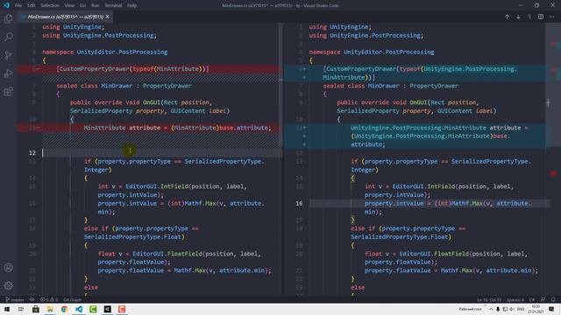The height and width of the screenshot is (315, 561).
Task: Click Ln 16, Col 33 position indicator
Action: click(489, 299)
